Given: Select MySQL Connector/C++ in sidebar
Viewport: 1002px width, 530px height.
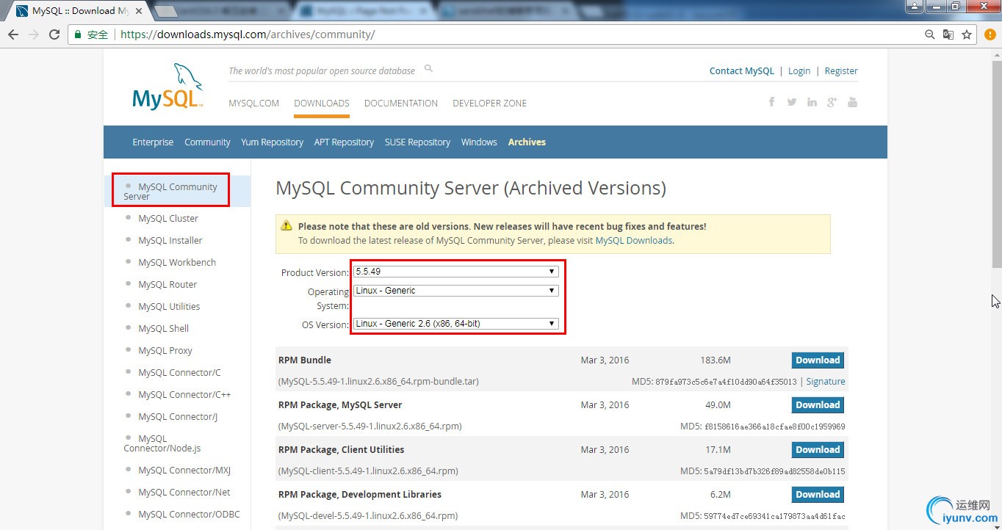Looking at the screenshot, I should [184, 395].
